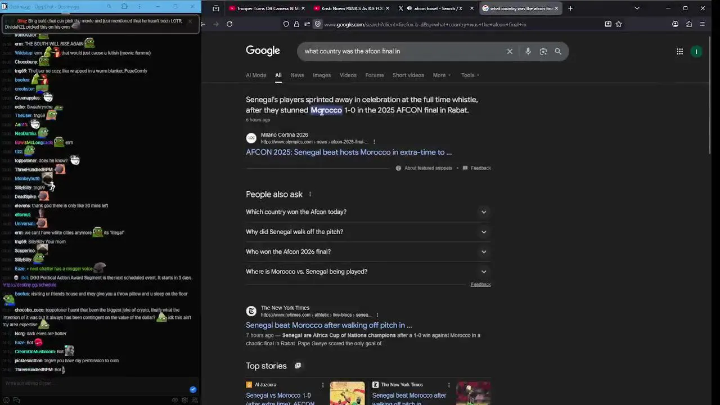Open the Google apps grid
The width and height of the screenshot is (720, 405).
679,51
